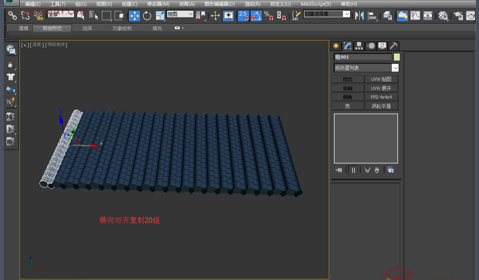Click the Unlink Selection broken-chain icon
This screenshot has width=479, height=280.
point(25,15)
